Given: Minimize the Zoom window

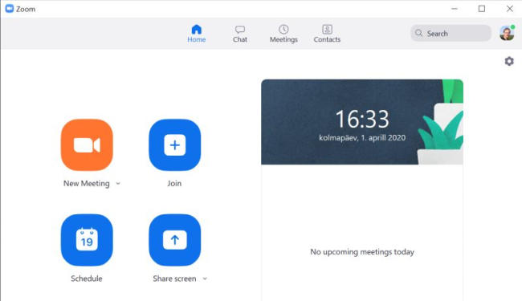Looking at the screenshot, I should pos(455,9).
